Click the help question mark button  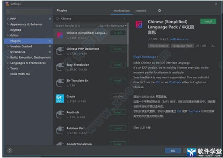click(10, 151)
